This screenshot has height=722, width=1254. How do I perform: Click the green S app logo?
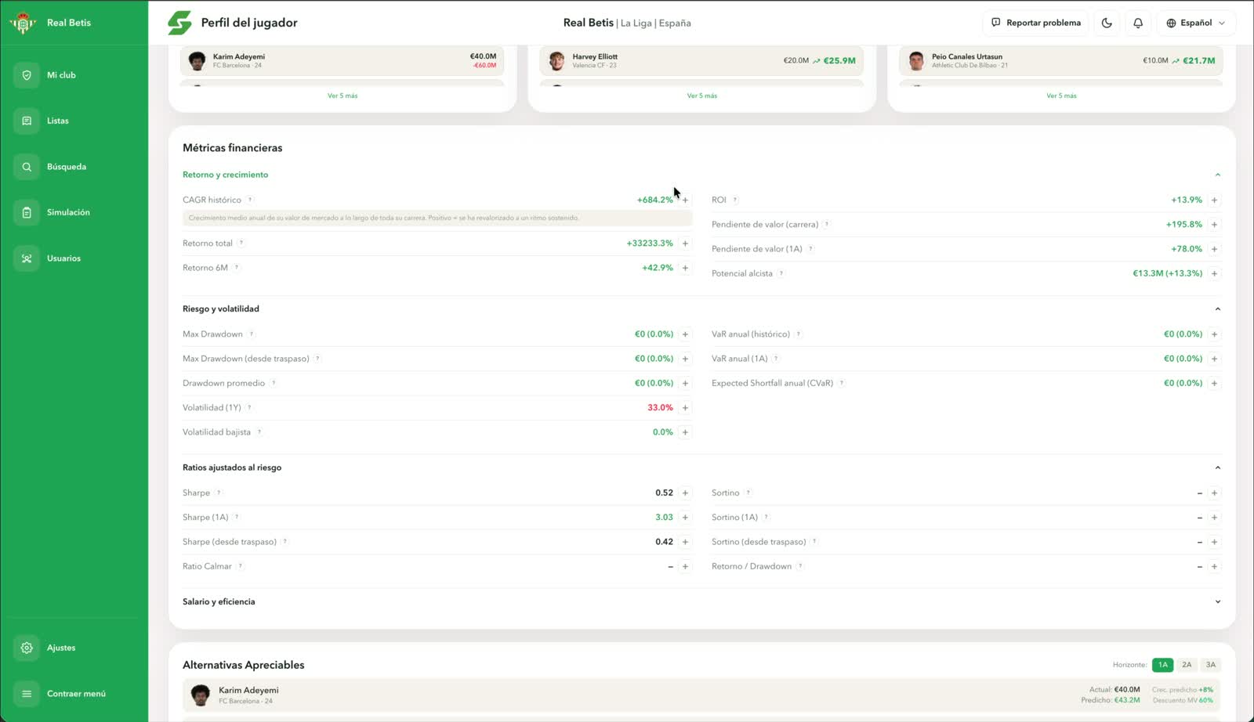tap(179, 23)
